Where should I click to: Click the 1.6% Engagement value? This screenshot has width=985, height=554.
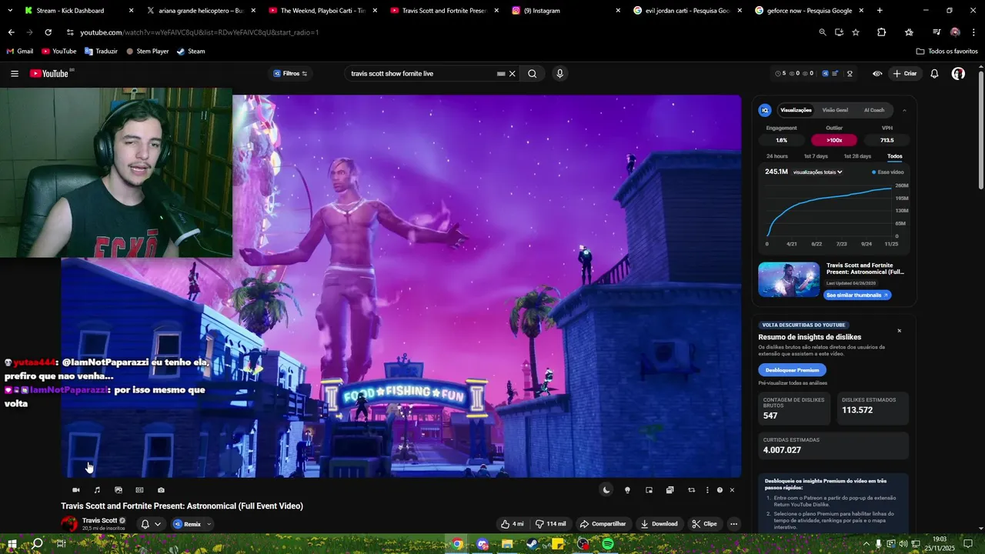click(x=781, y=140)
